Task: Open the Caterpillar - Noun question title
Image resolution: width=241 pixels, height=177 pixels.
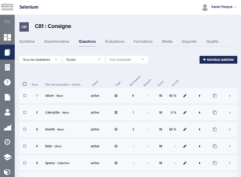Action: coord(57,113)
